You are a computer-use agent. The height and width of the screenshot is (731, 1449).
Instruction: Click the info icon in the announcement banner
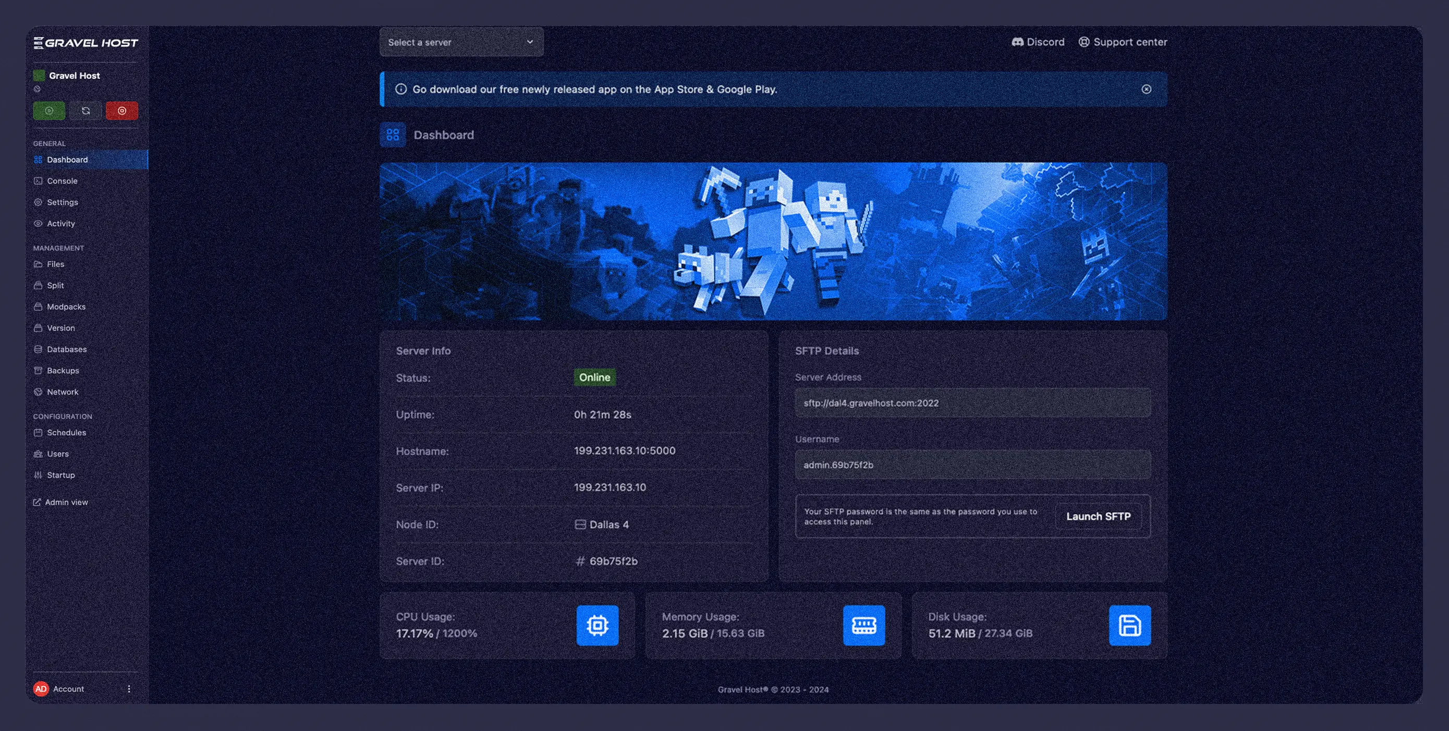click(401, 89)
